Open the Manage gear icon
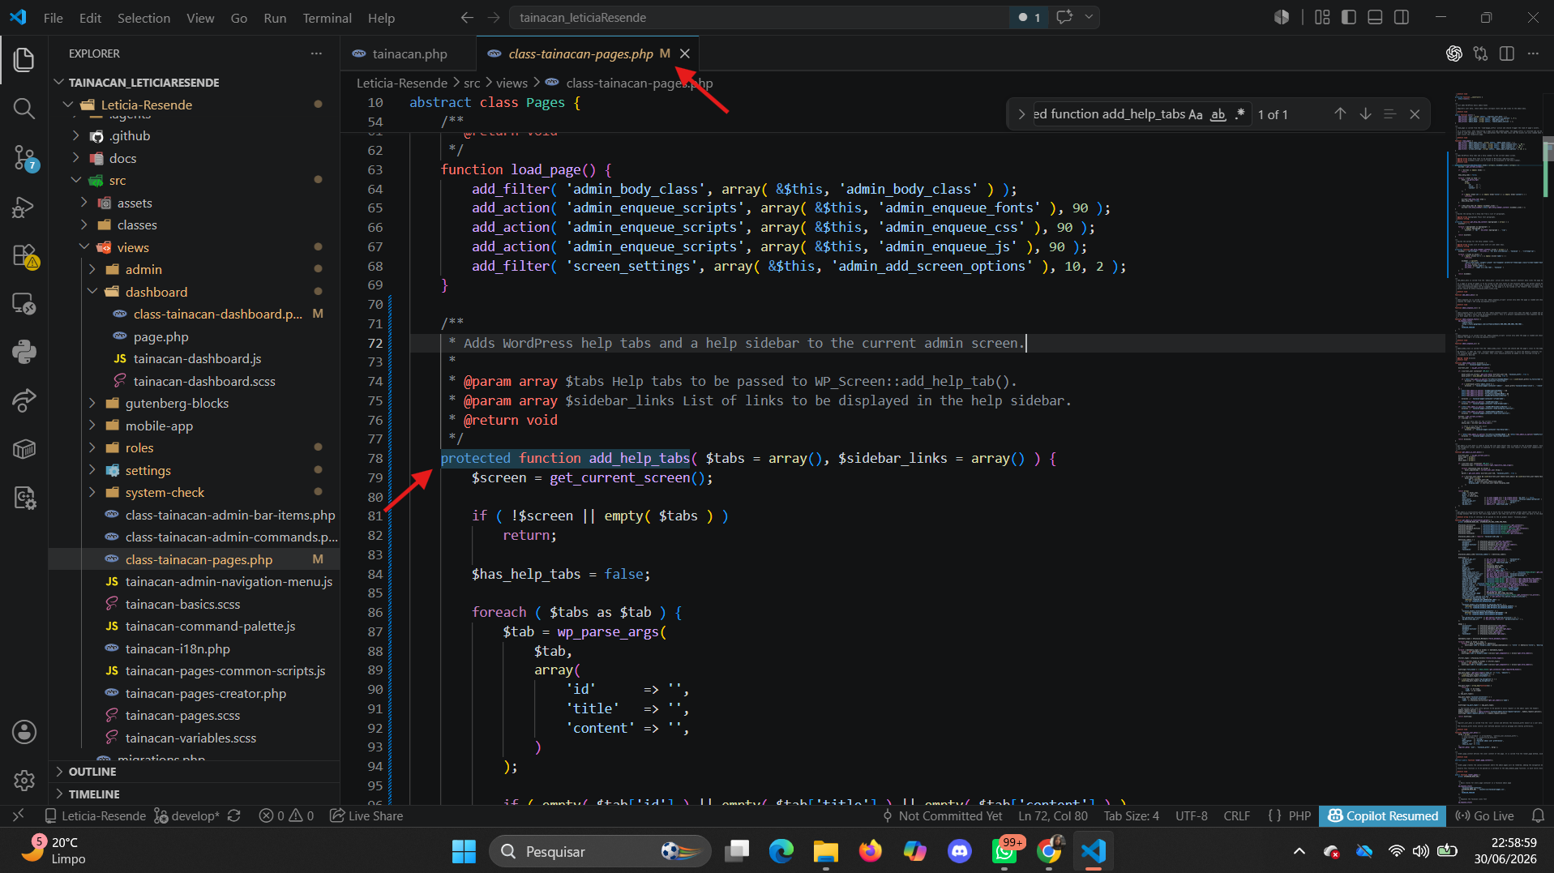This screenshot has width=1554, height=873. [x=24, y=780]
